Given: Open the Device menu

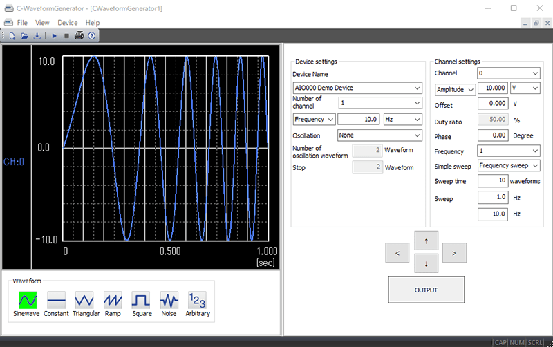Looking at the screenshot, I should (67, 23).
